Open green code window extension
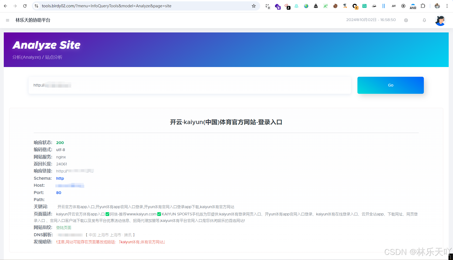Screen dimensions: 453x260 364,6
